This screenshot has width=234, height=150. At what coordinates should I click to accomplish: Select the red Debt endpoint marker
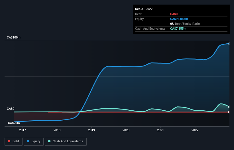pos(229,112)
